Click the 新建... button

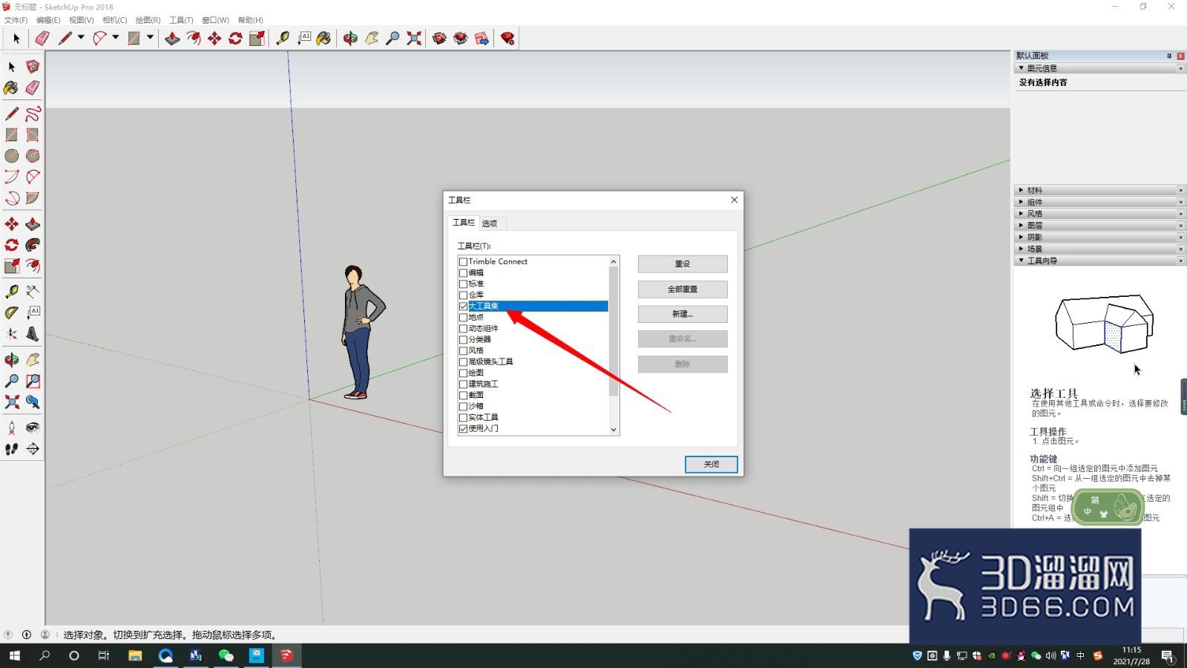(683, 314)
